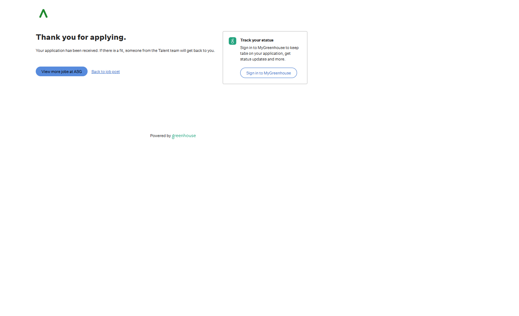Screen dimensions: 519x316
Task: Click the word "status" in card title
Action: [267, 40]
